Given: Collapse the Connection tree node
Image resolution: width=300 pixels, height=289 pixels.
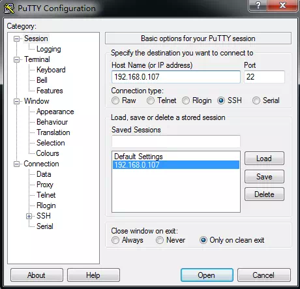Looking at the screenshot, I should coord(16,164).
